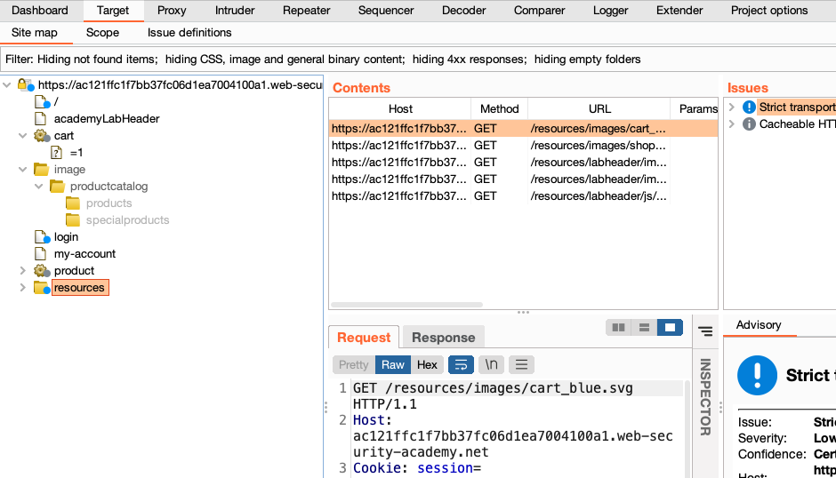
Task: Open the Logger tab
Action: (x=610, y=10)
